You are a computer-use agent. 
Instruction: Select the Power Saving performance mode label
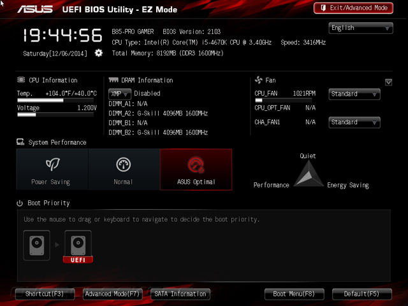[x=51, y=182]
